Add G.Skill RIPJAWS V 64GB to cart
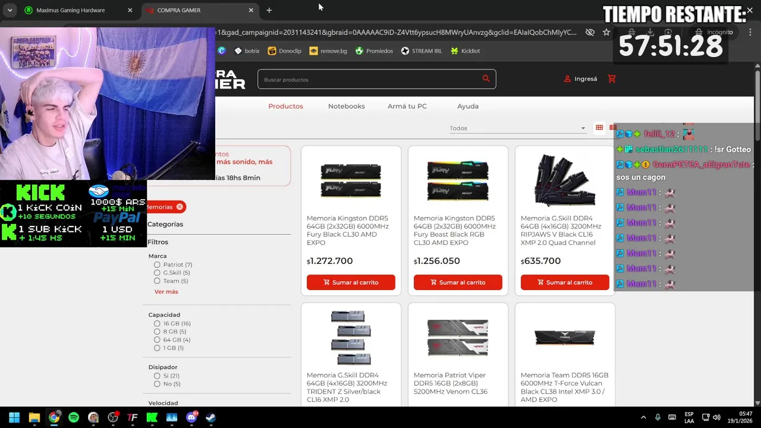The width and height of the screenshot is (761, 428). pos(565,282)
